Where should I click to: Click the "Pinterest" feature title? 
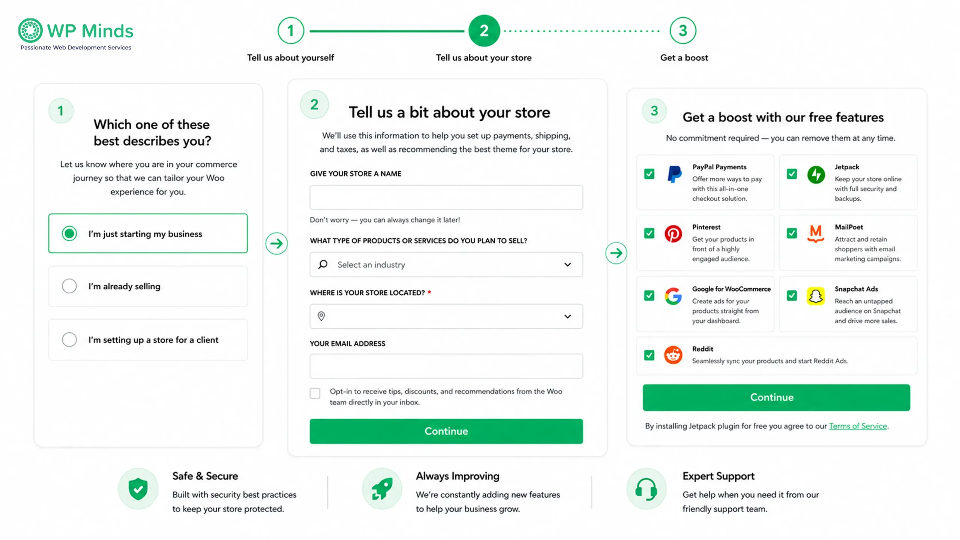[x=706, y=227]
